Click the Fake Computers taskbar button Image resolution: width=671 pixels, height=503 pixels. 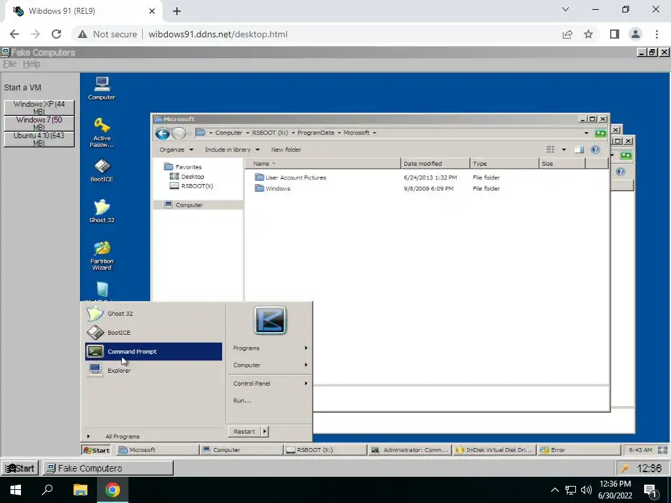click(x=107, y=468)
